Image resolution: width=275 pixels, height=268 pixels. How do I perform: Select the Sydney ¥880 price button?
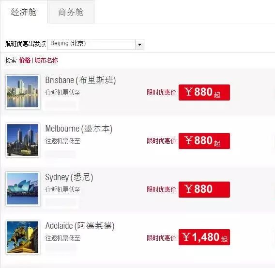[204, 189]
